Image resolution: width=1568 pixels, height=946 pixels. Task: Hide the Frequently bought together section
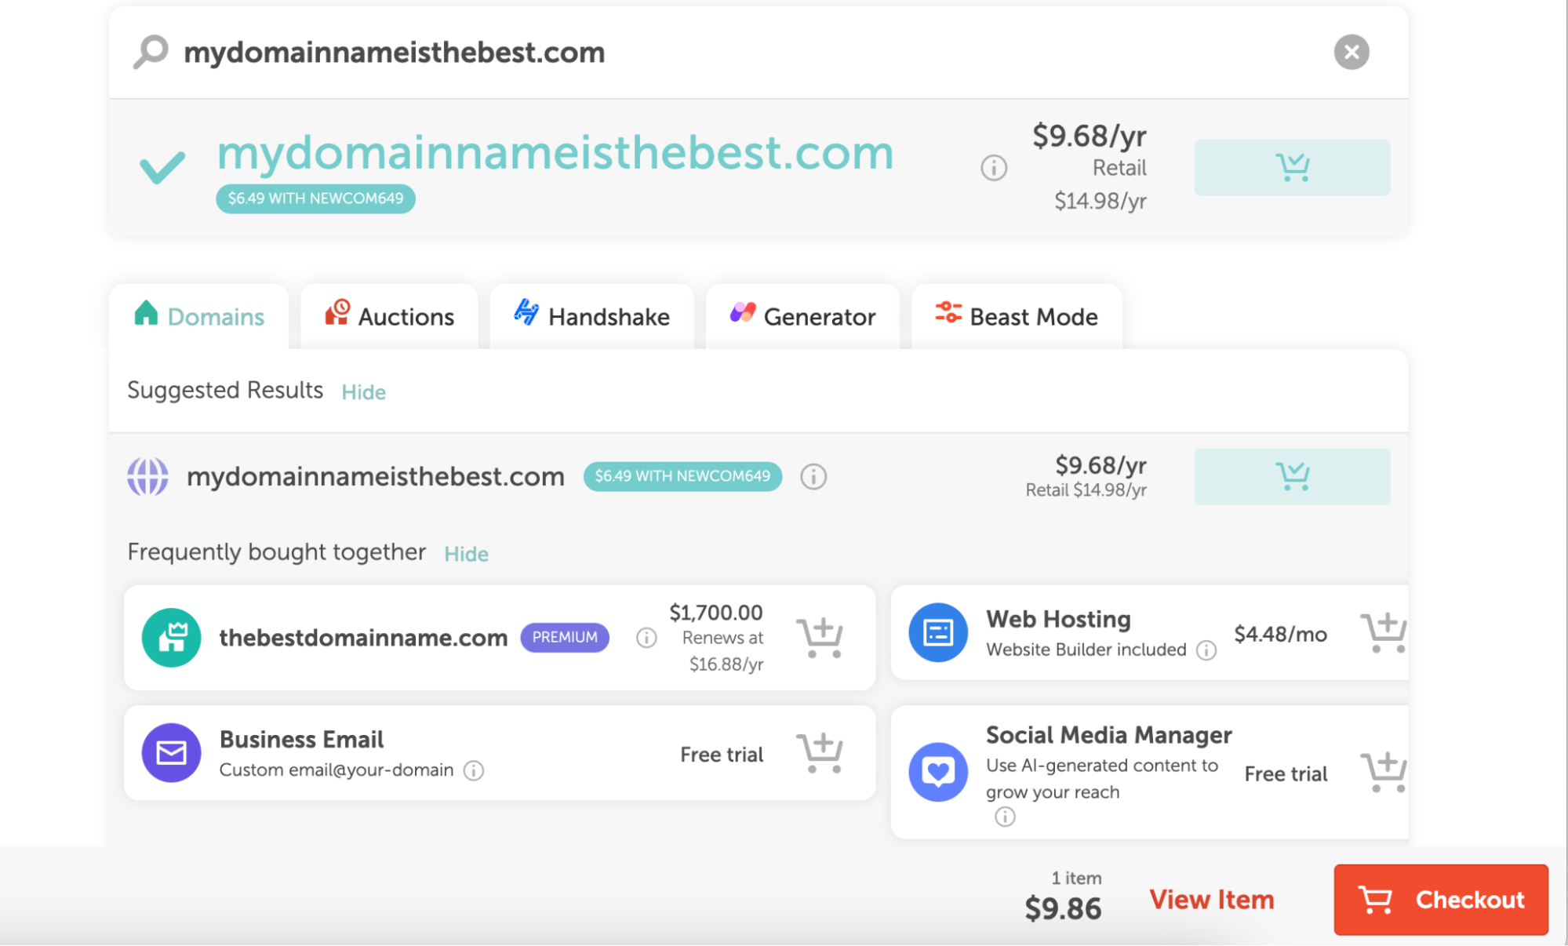[466, 554]
